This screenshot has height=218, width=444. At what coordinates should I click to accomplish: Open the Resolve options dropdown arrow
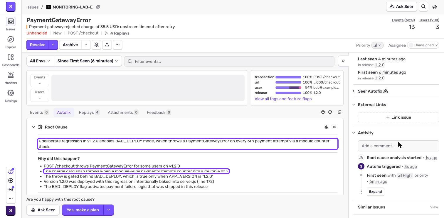pyautogui.click(x=53, y=45)
